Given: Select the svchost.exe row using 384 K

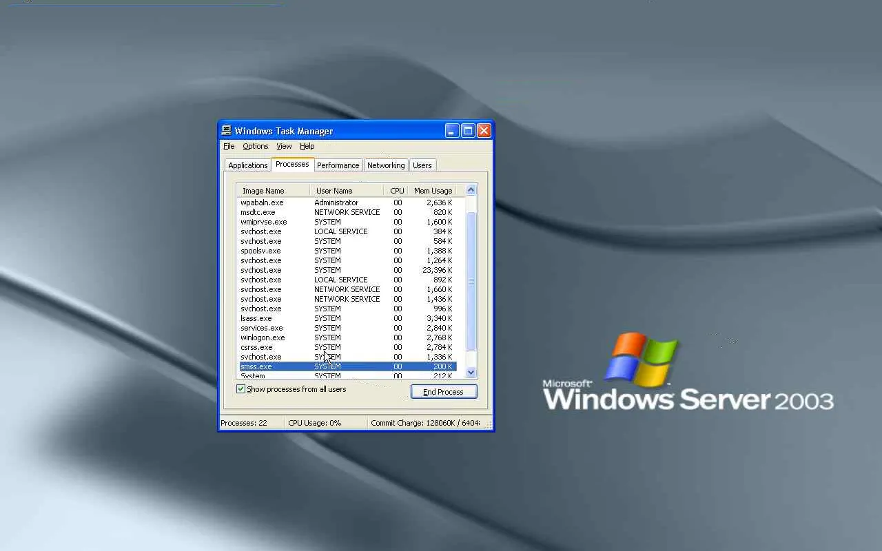Looking at the screenshot, I should [x=347, y=231].
